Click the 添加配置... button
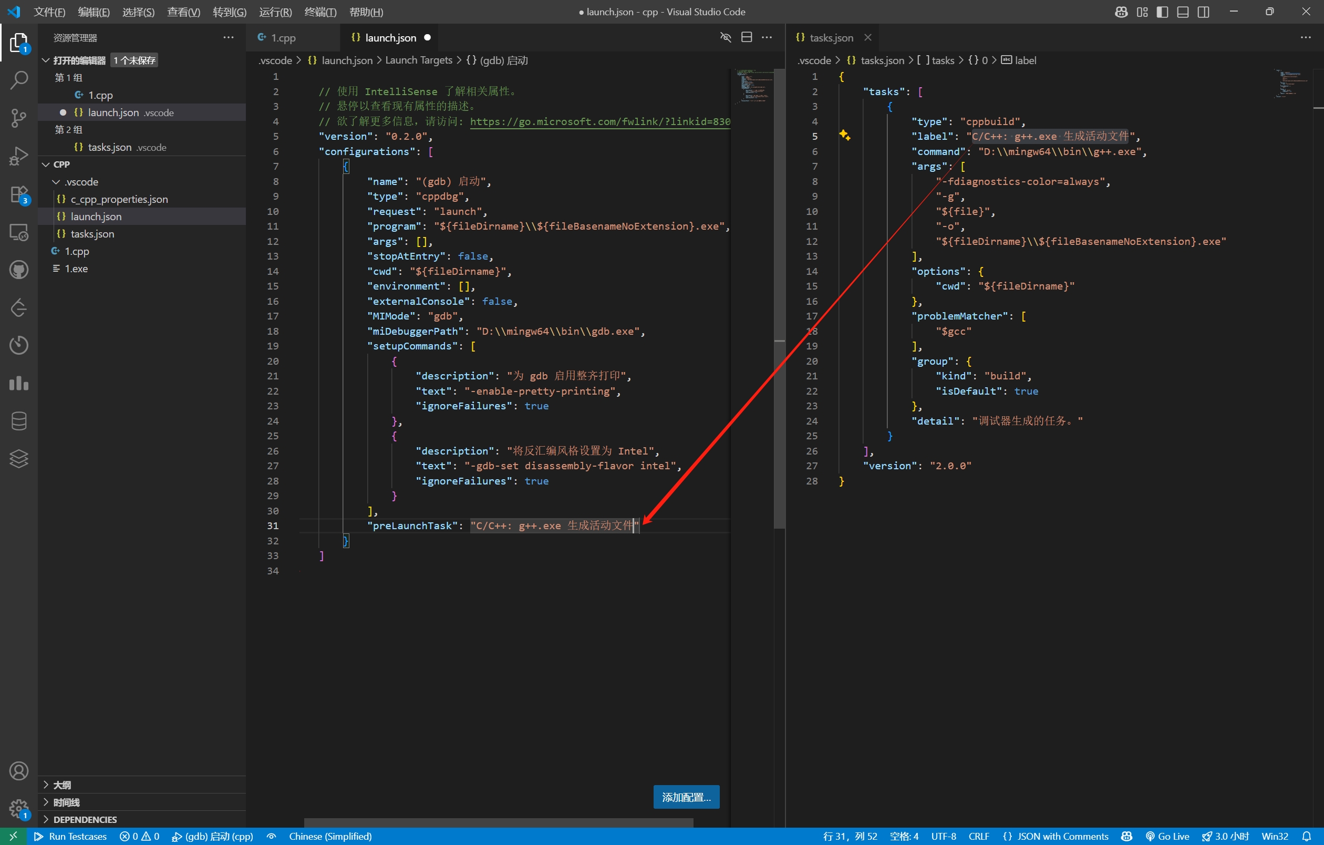The height and width of the screenshot is (845, 1324). pyautogui.click(x=686, y=797)
